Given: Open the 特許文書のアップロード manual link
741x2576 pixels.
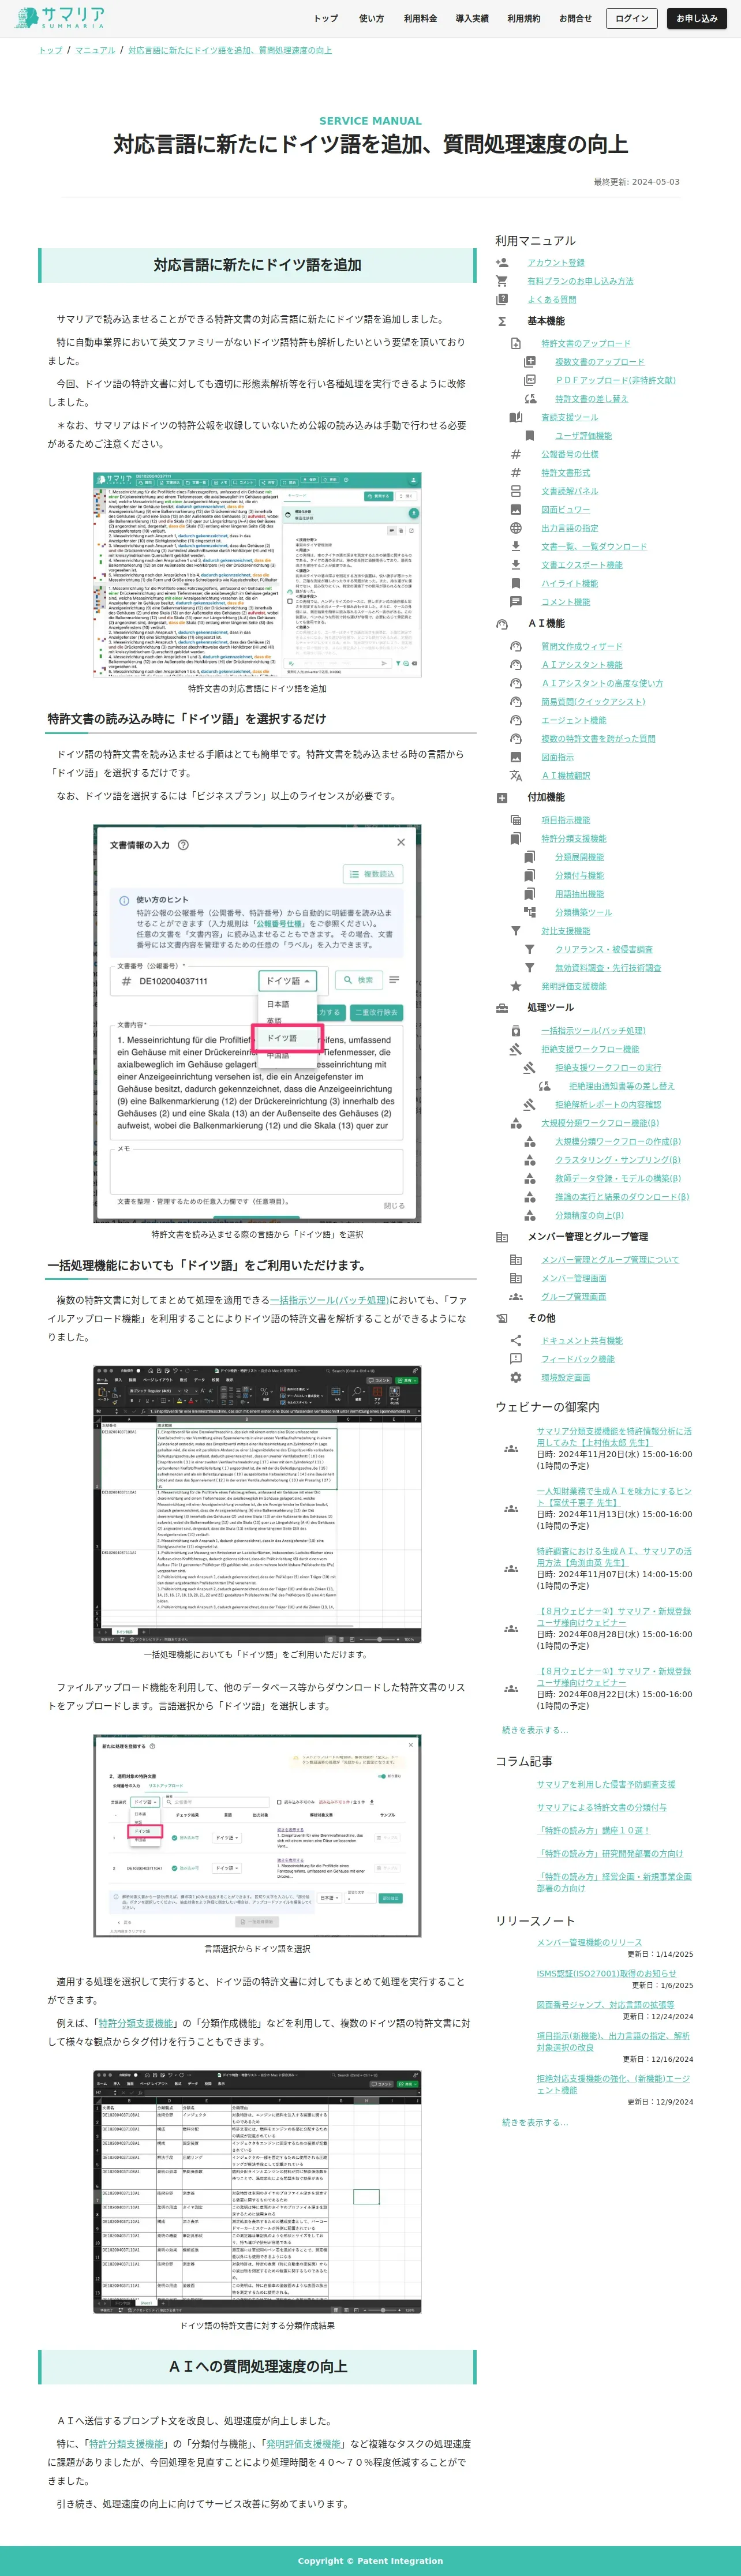Looking at the screenshot, I should tap(586, 344).
